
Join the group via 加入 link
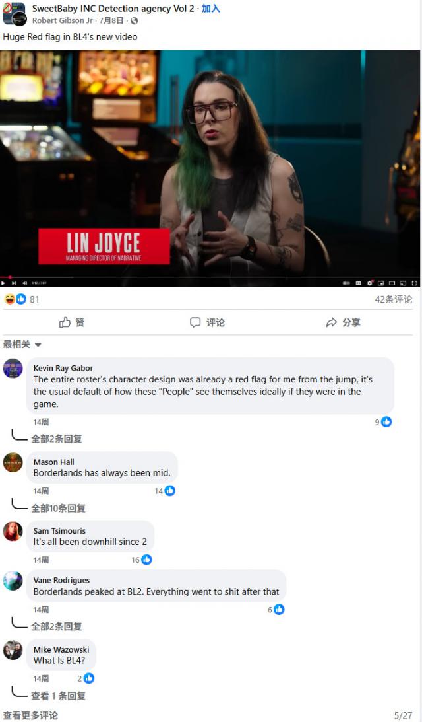210,9
